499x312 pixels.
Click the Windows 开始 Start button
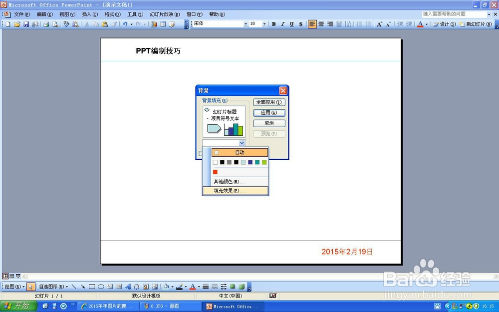point(18,307)
